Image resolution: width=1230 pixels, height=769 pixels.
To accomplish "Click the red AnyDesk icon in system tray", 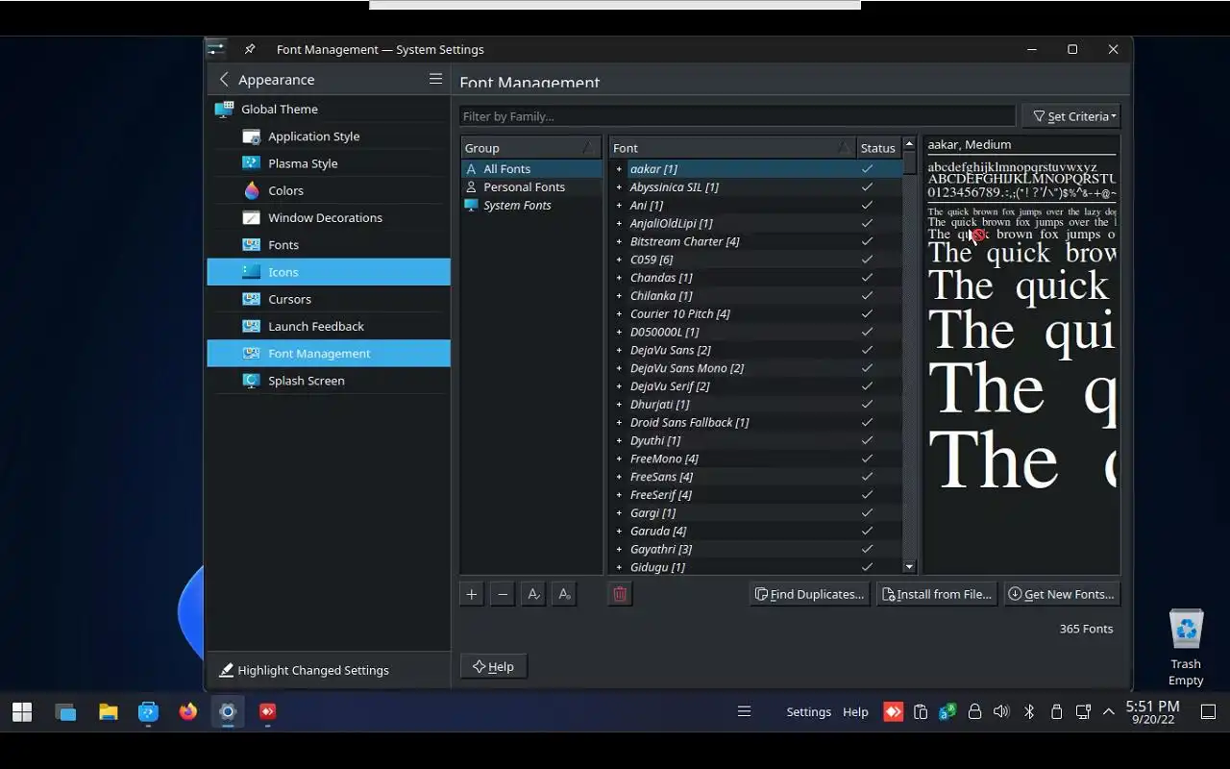I will 893,712.
